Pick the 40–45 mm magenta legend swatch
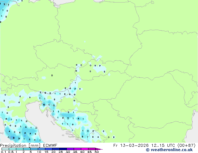 point(85,149)
